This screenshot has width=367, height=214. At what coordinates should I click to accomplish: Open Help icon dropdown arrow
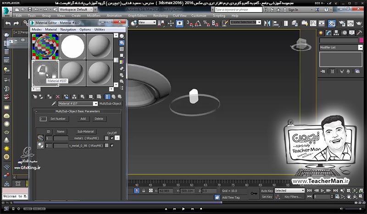[331, 10]
